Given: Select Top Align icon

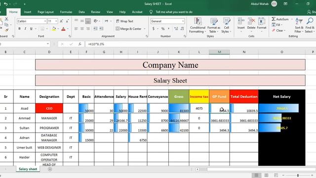Looking at the screenshot, I should click(x=76, y=21).
